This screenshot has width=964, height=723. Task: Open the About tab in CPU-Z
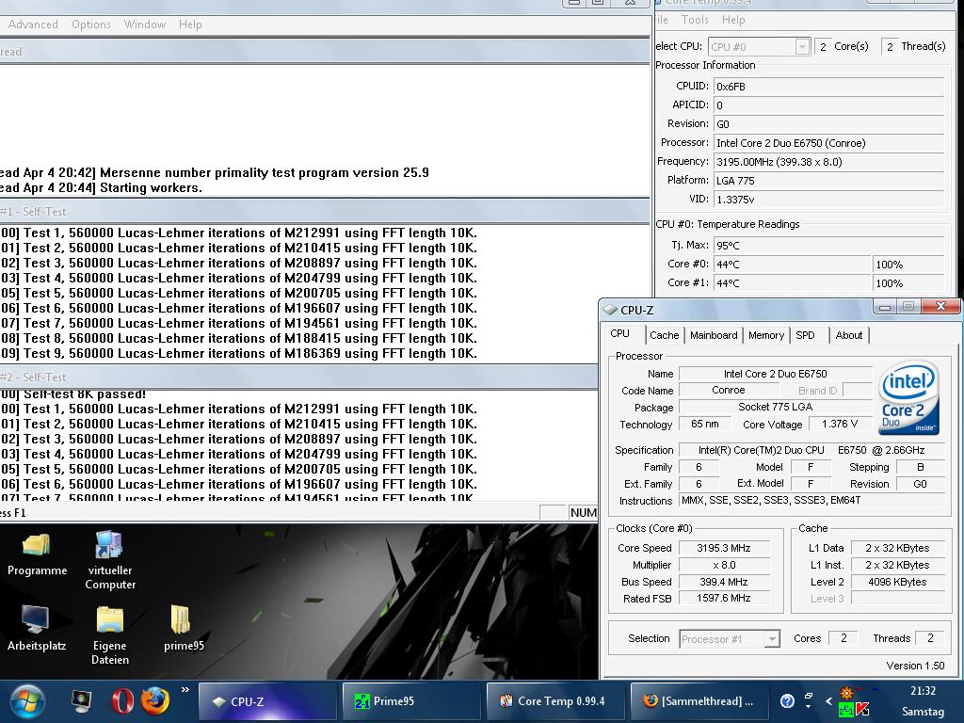[x=848, y=336]
